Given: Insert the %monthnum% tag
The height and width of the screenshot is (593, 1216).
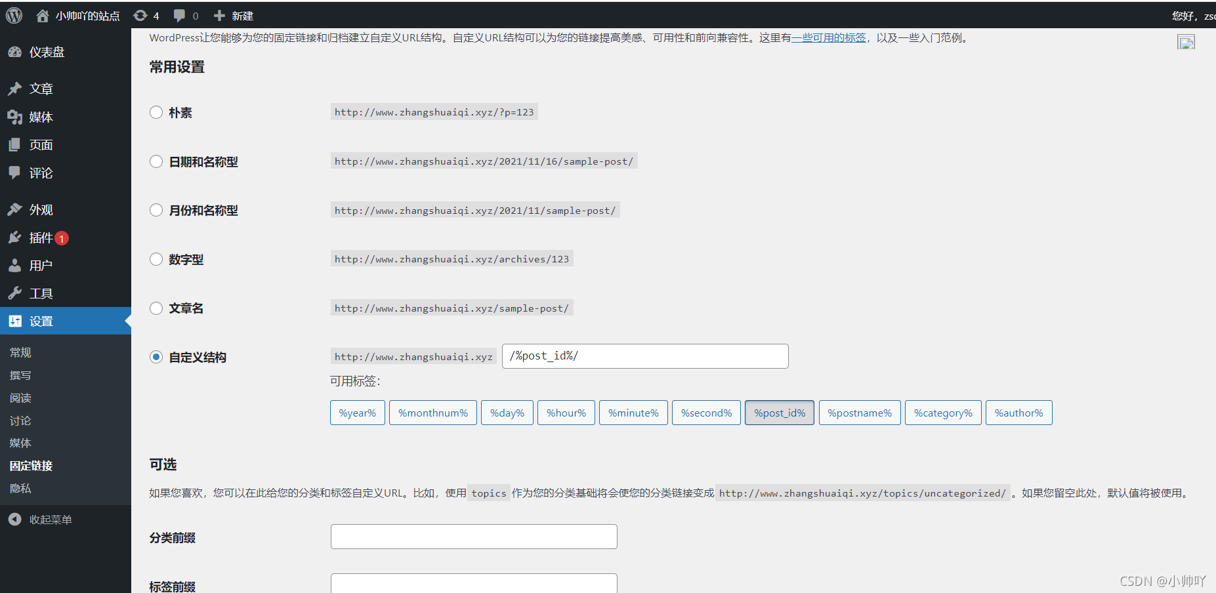Looking at the screenshot, I should pos(433,413).
